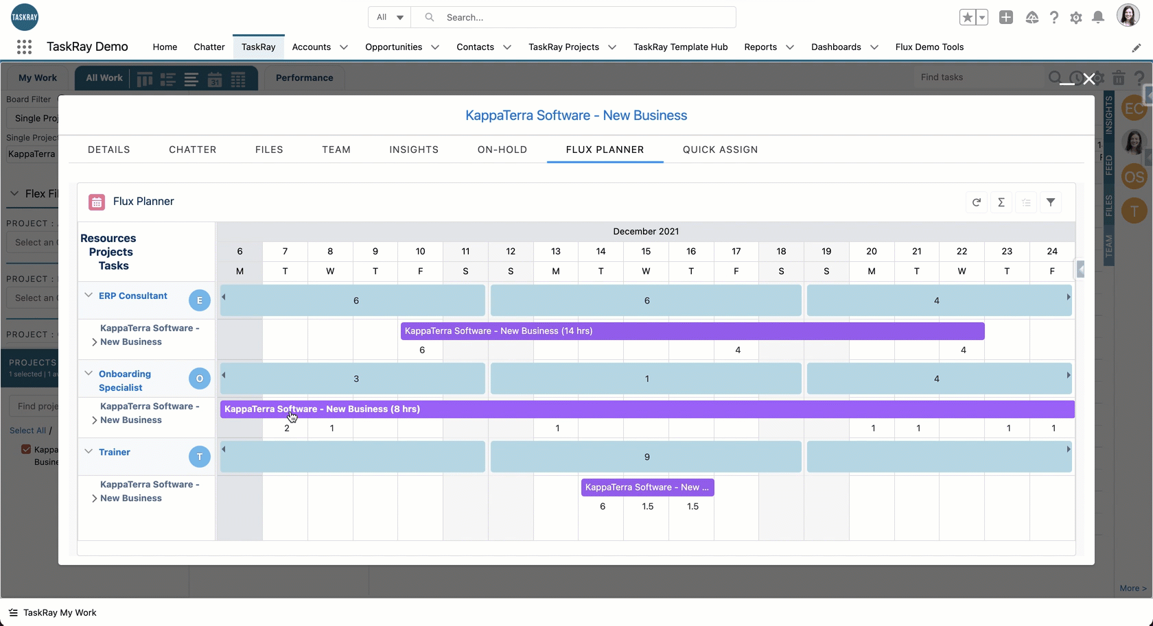
Task: Click the My Work button
Action: tap(38, 77)
